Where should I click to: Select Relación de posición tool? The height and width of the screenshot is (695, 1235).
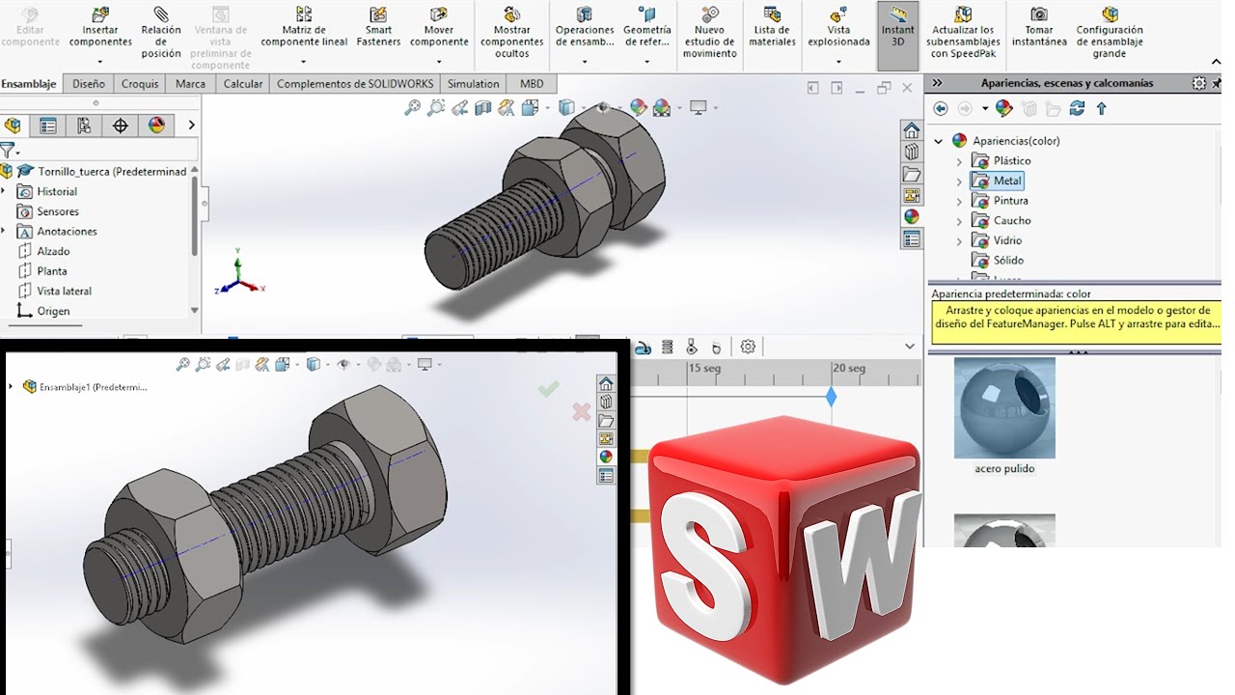coord(160,34)
